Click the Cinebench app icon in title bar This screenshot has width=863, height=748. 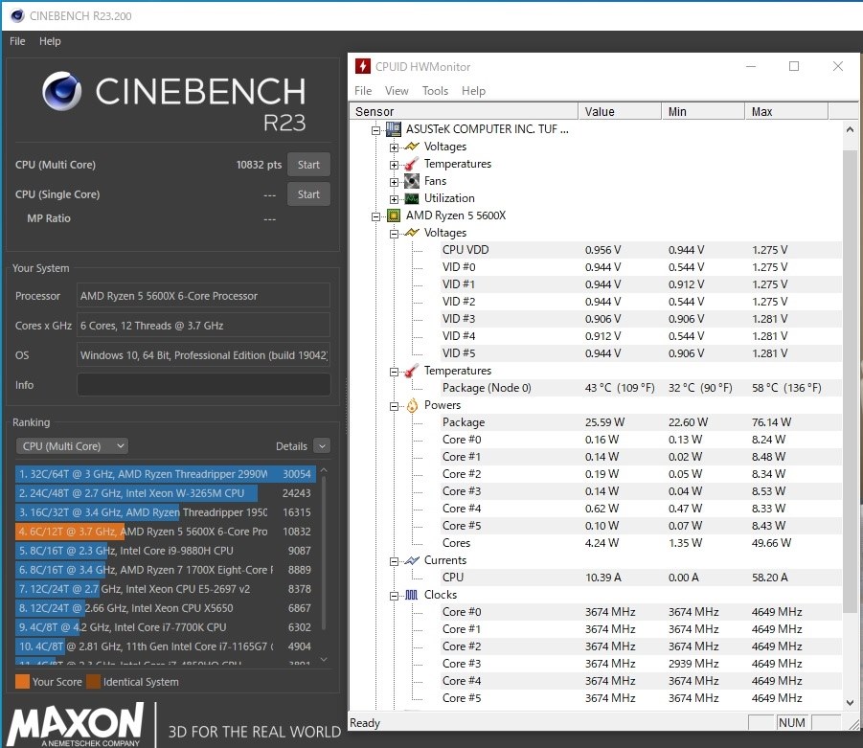(17, 15)
